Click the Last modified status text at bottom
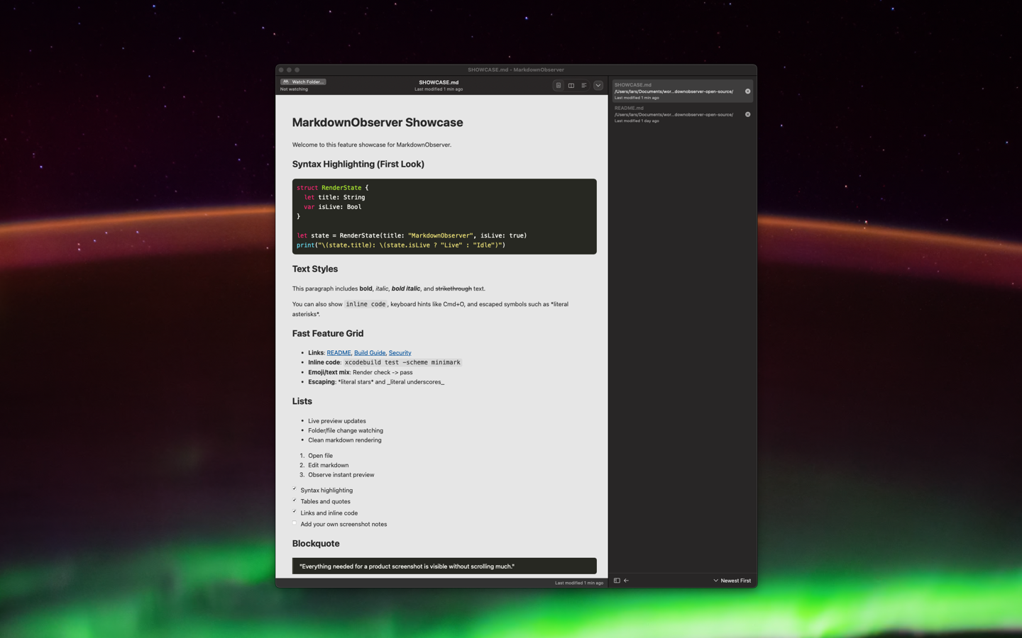The image size is (1022, 638). coord(578,582)
